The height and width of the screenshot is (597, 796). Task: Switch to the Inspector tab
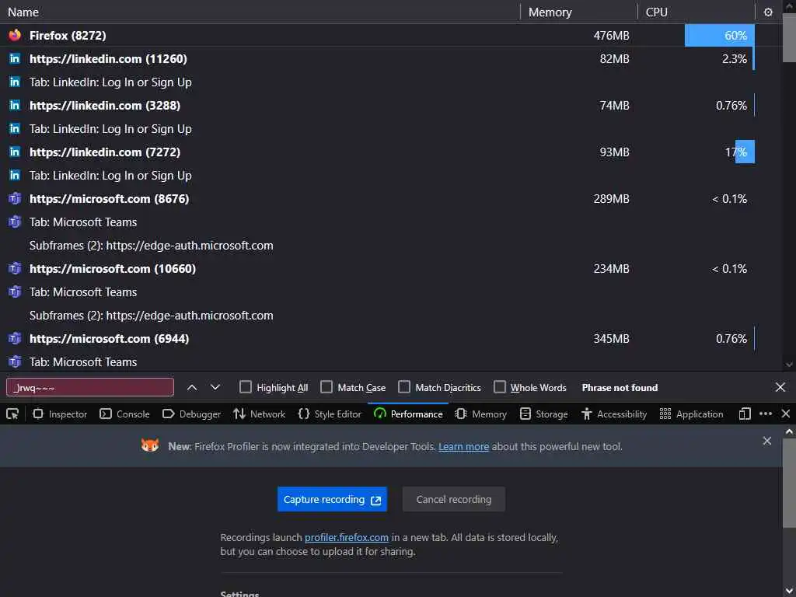coord(60,414)
